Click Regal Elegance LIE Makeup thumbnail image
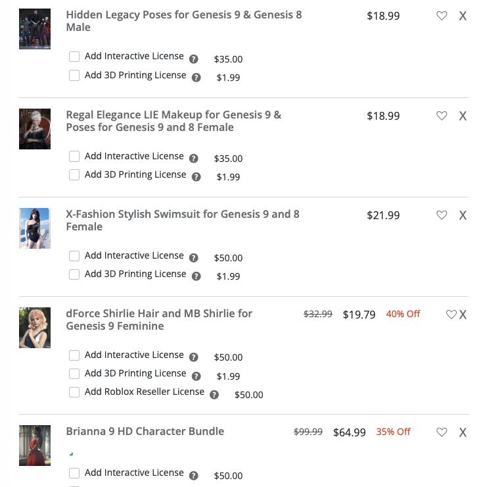Viewport: 485px width, 487px height. [35, 129]
